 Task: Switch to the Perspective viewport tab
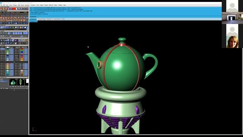(33, 19)
